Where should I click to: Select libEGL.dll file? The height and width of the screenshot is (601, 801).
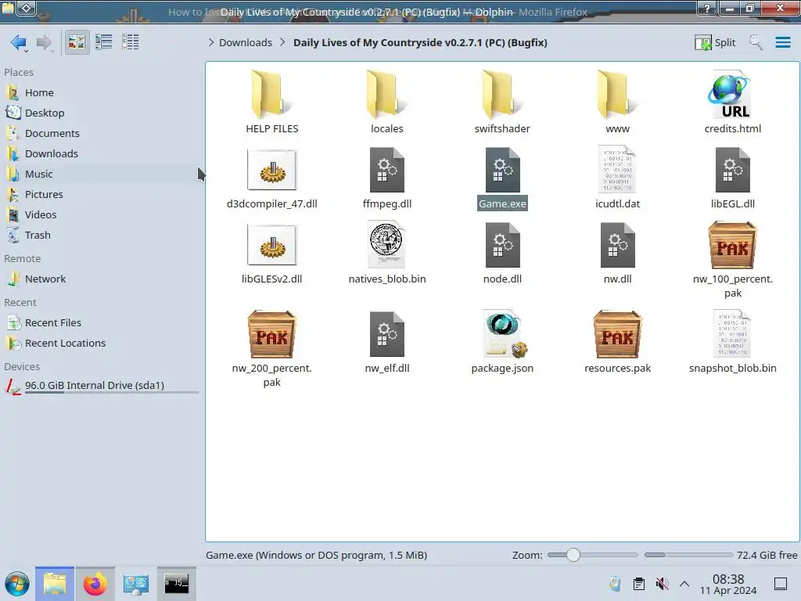tap(732, 178)
